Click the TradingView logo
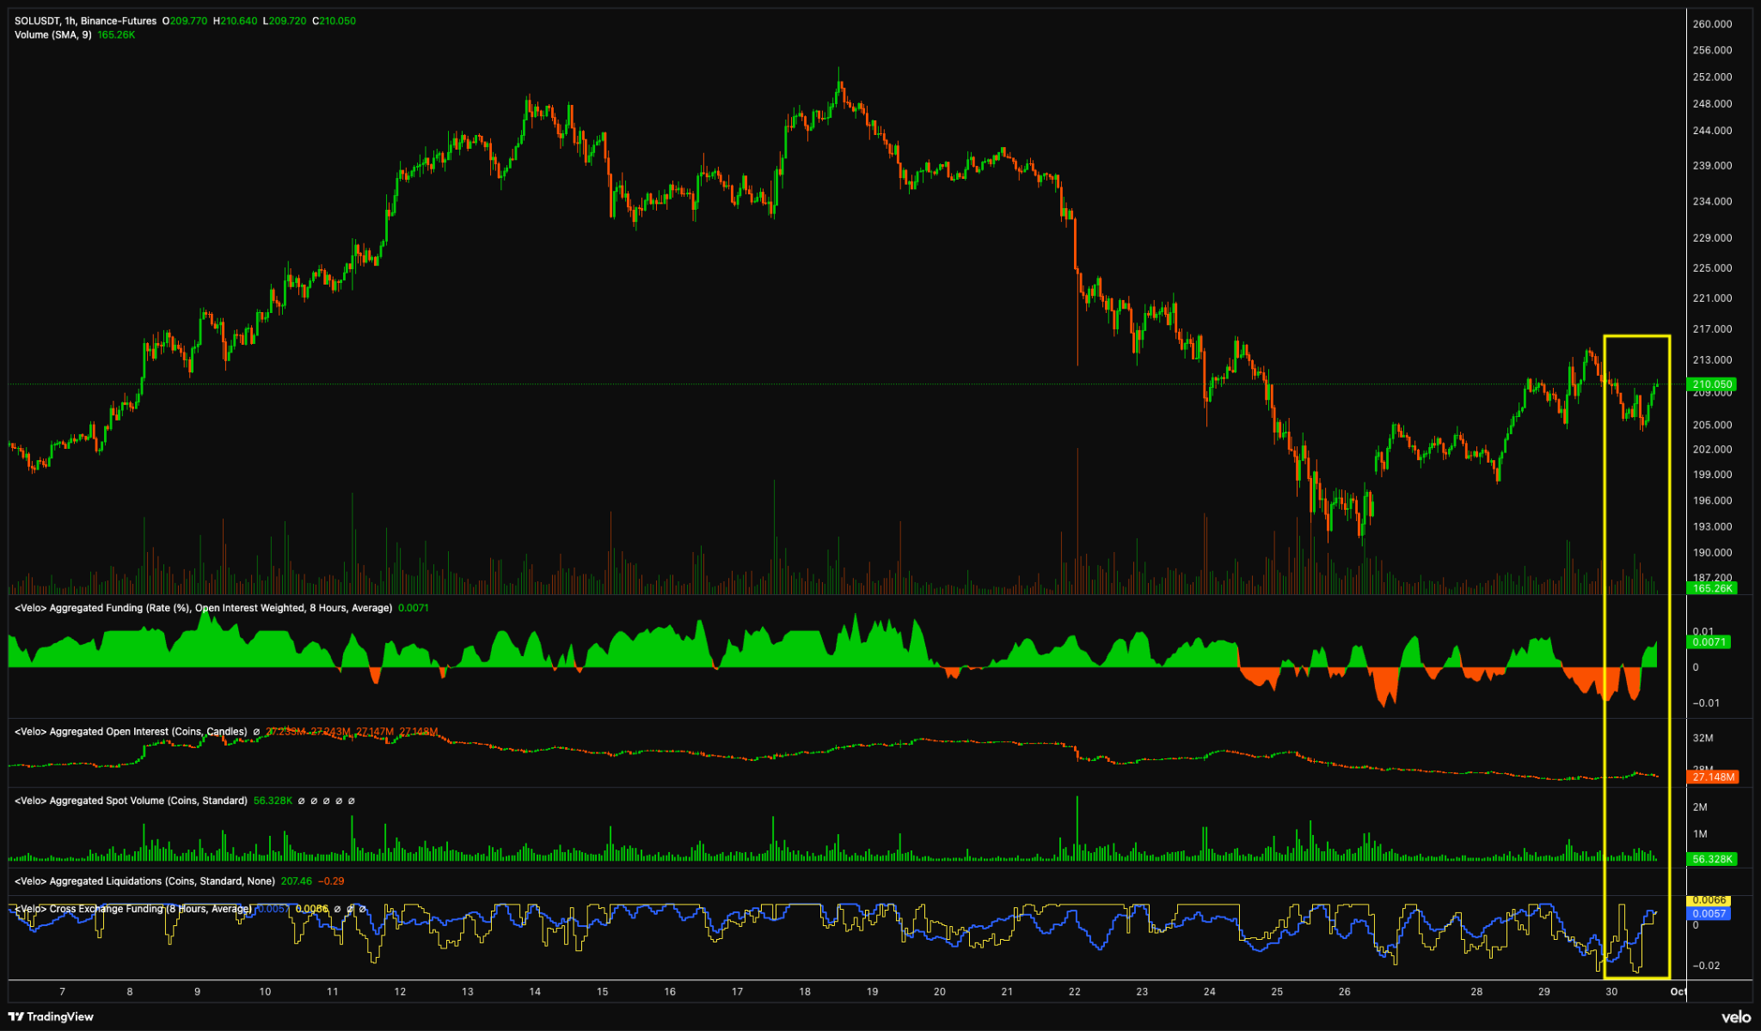This screenshot has height=1031, width=1761. [51, 1016]
